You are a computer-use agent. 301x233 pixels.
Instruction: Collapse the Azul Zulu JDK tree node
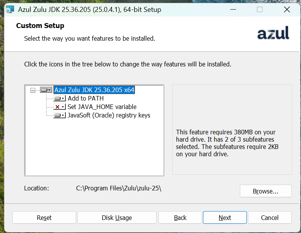point(33,90)
